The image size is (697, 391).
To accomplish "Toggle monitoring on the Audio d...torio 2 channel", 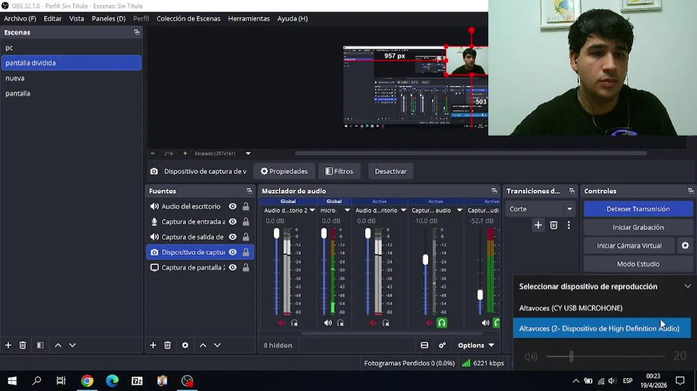I will tap(294, 323).
